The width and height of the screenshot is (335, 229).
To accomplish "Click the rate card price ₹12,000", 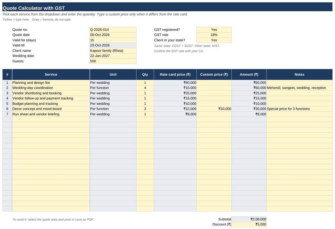I will (x=175, y=109).
